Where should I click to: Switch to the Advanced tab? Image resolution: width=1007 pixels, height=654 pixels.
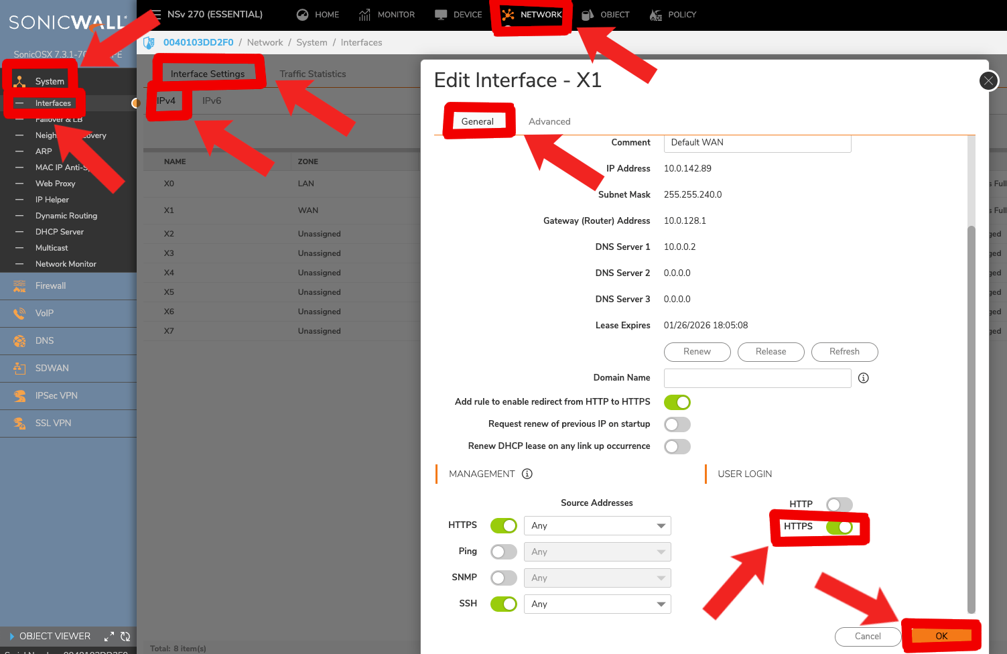coord(549,121)
